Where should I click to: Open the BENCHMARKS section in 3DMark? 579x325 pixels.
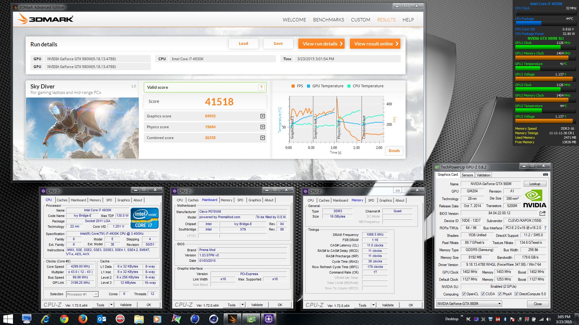pos(328,20)
